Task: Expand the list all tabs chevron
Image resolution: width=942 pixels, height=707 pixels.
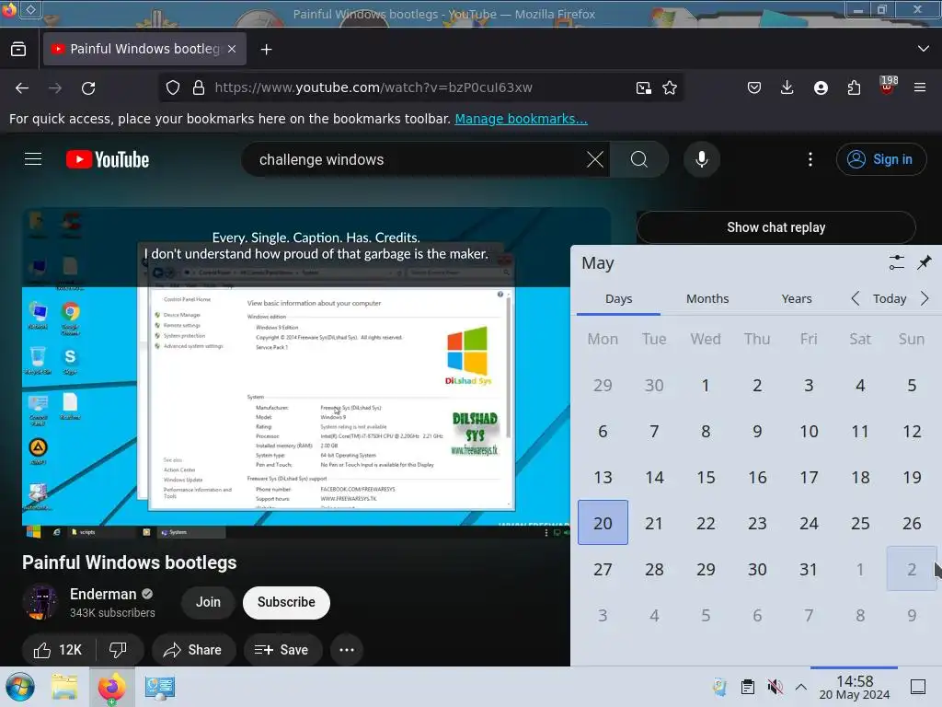Action: [924, 49]
